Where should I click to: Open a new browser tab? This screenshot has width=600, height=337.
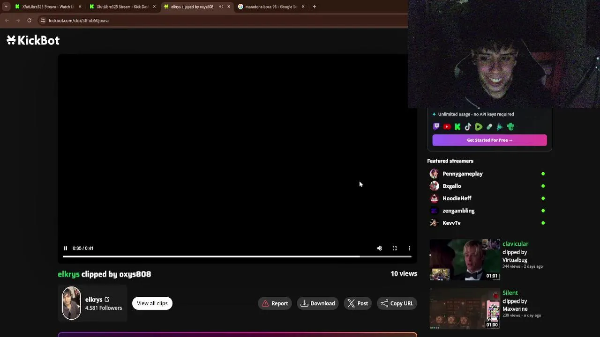click(x=314, y=7)
